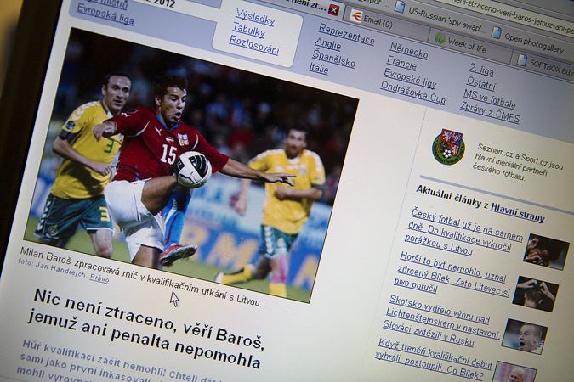Click the Email tab orange favicon
Screen dimensions: 574x382
coord(355,16)
